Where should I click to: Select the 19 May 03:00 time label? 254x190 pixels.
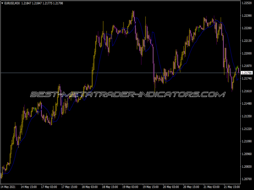pyautogui.click(x=130, y=187)
